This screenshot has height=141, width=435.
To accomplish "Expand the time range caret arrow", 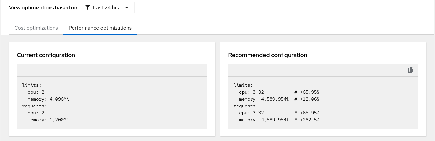I will pos(127,8).
